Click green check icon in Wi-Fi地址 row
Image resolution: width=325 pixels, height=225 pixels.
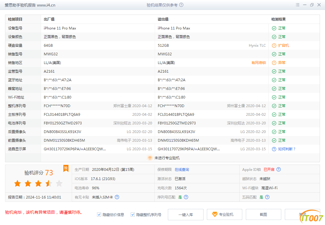pos(274,97)
